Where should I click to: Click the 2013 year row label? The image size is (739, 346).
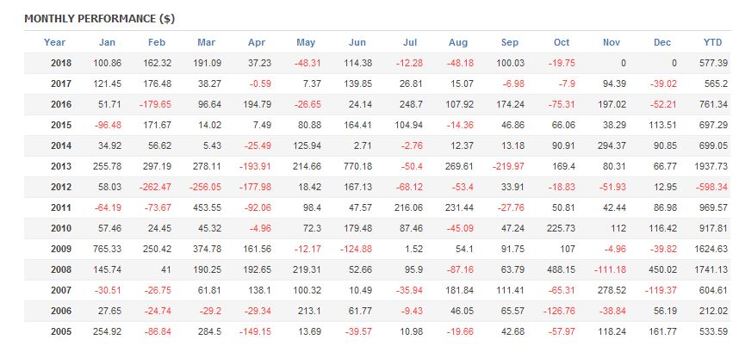point(61,165)
